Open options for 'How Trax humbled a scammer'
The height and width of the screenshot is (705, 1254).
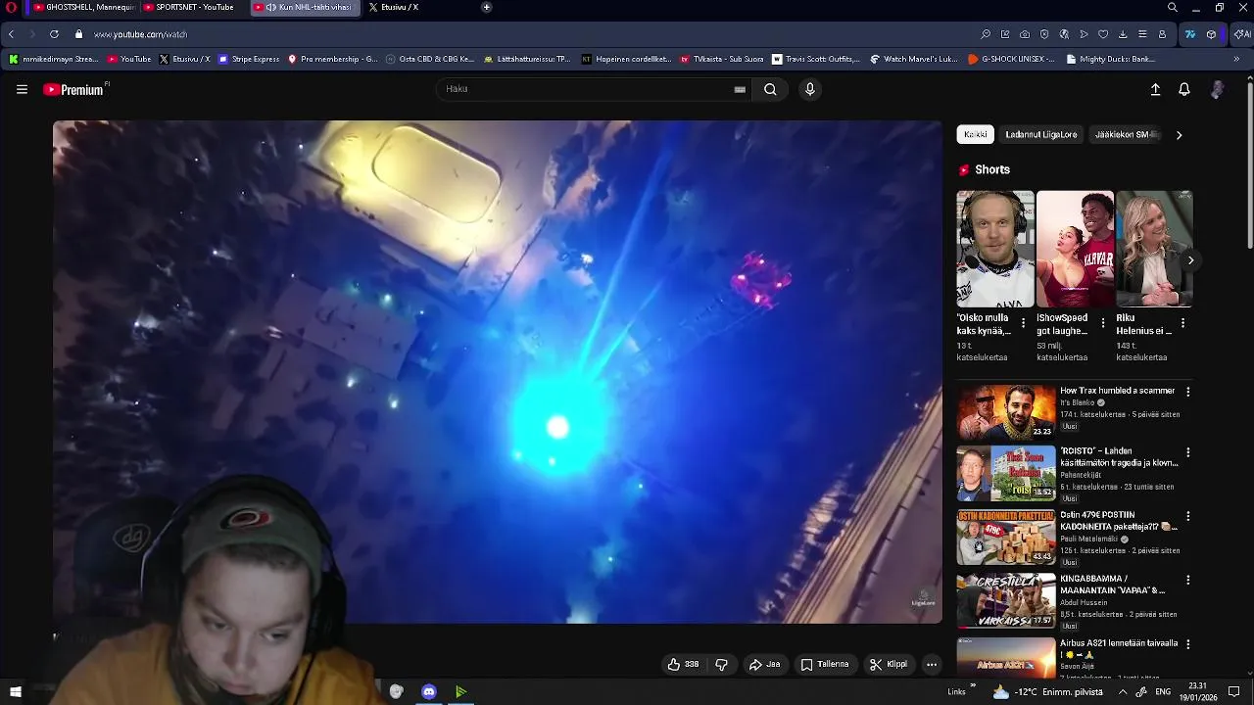click(x=1187, y=392)
